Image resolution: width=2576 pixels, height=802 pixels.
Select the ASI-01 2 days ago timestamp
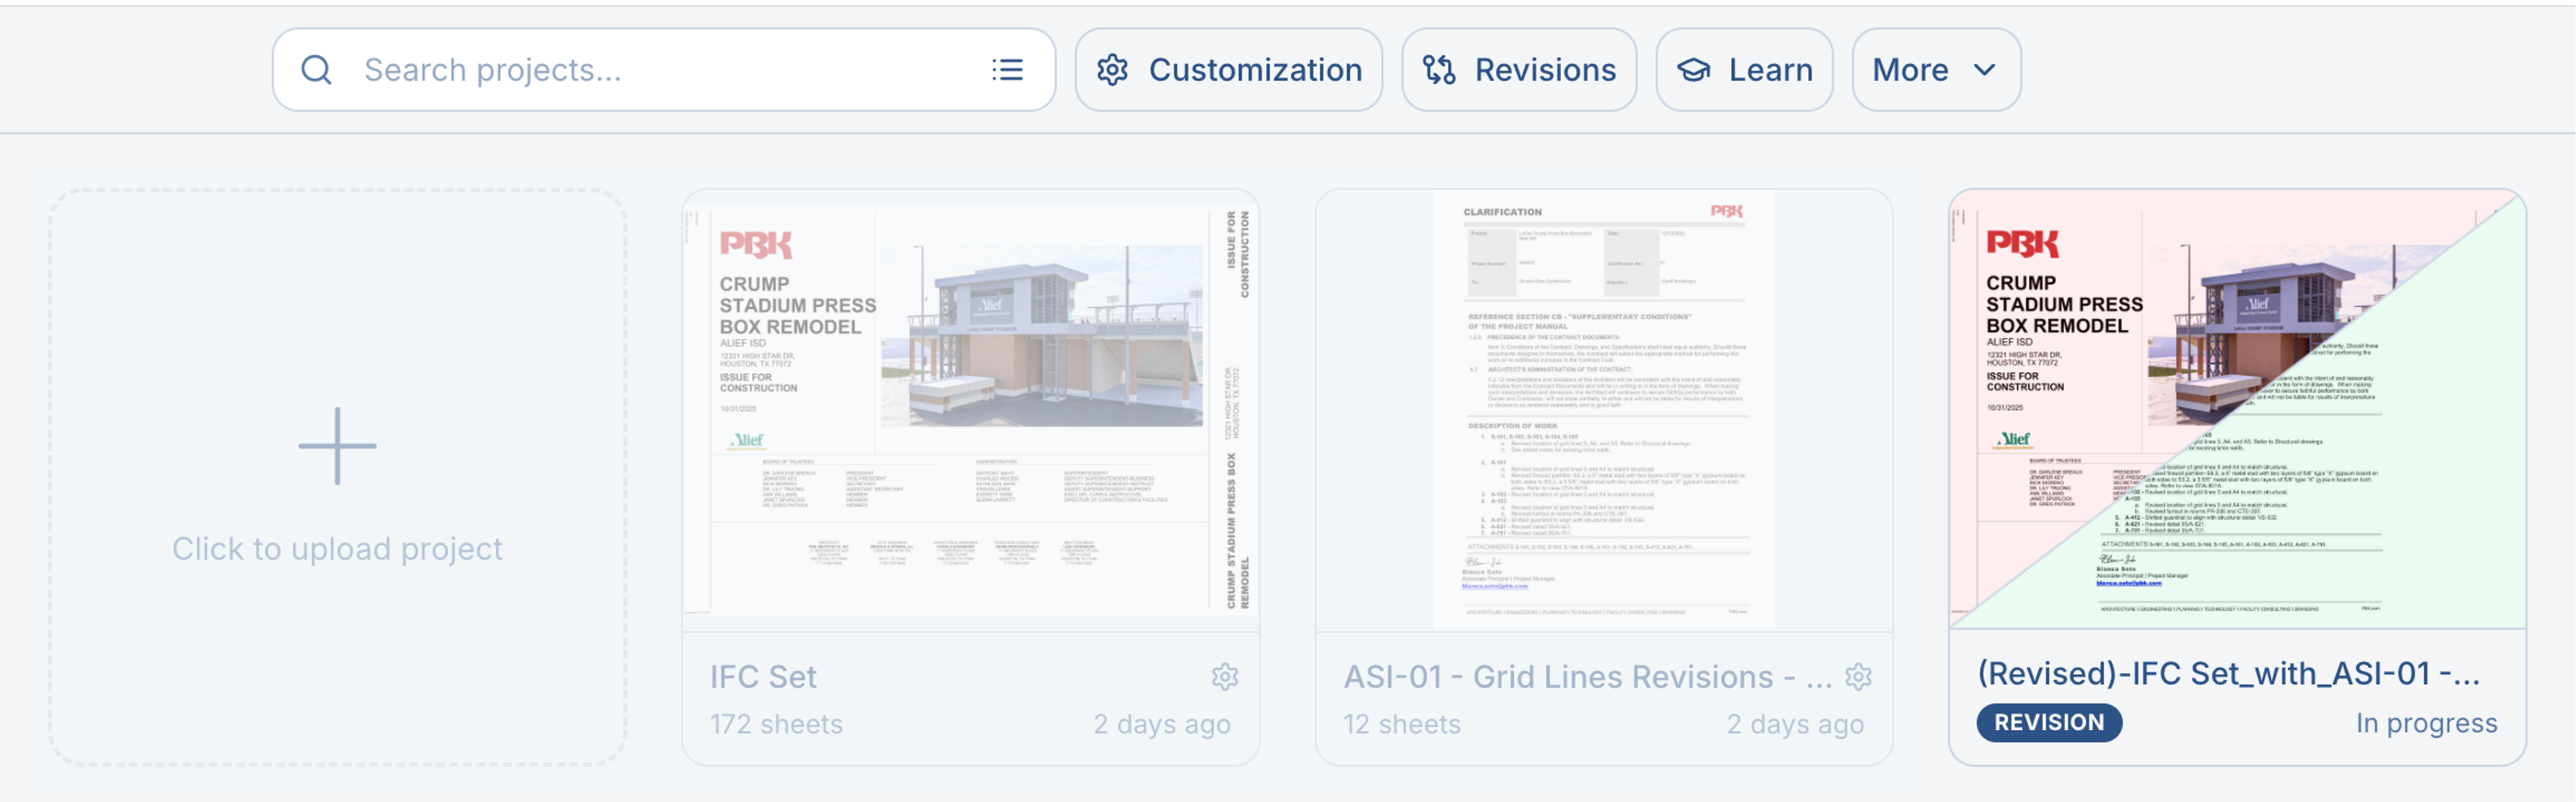(1795, 723)
